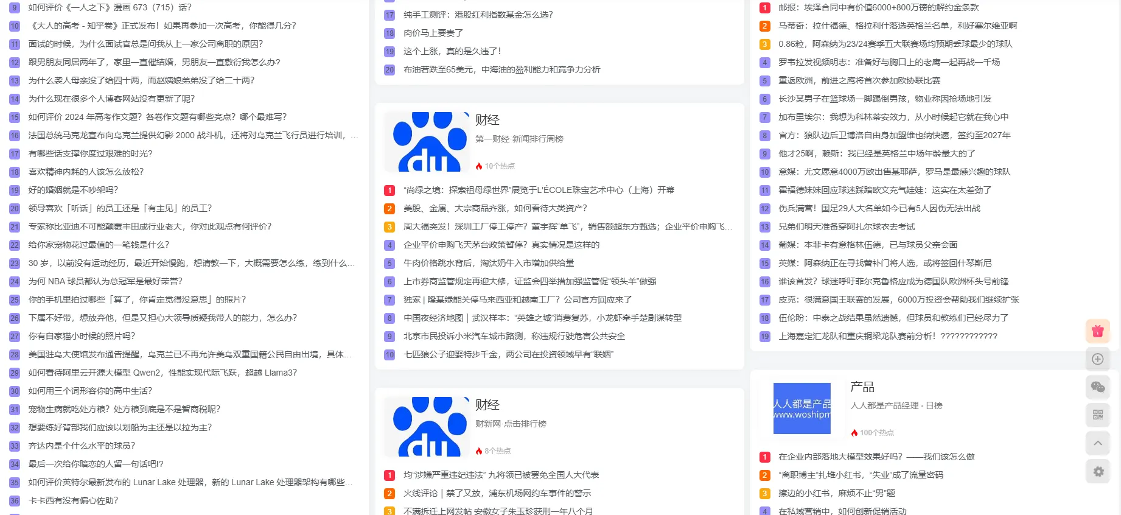Open 你有自家猫小时候的照片吗 question
Screen dimensions: 1121x515
coord(82,336)
